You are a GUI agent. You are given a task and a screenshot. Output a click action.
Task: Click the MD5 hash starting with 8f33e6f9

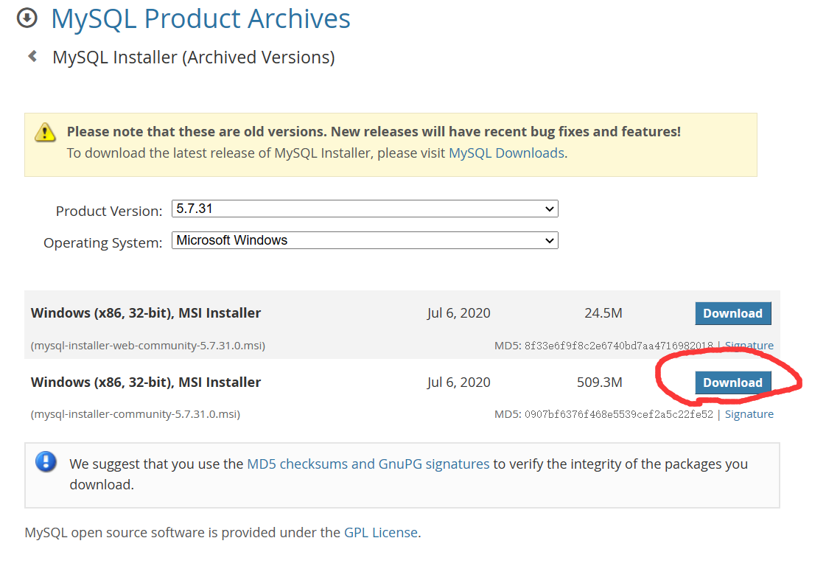point(617,346)
